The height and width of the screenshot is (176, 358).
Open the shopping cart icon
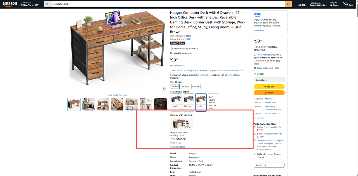[348, 4]
